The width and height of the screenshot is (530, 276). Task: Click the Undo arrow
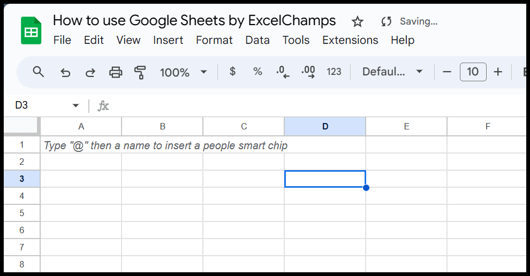coord(65,72)
